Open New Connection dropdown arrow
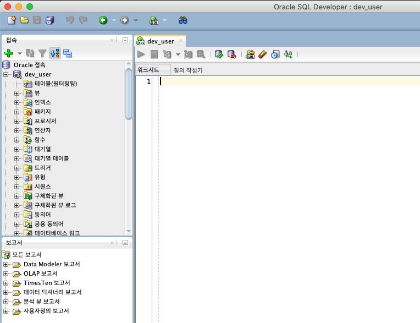This screenshot has width=420, height=323. click(20, 53)
